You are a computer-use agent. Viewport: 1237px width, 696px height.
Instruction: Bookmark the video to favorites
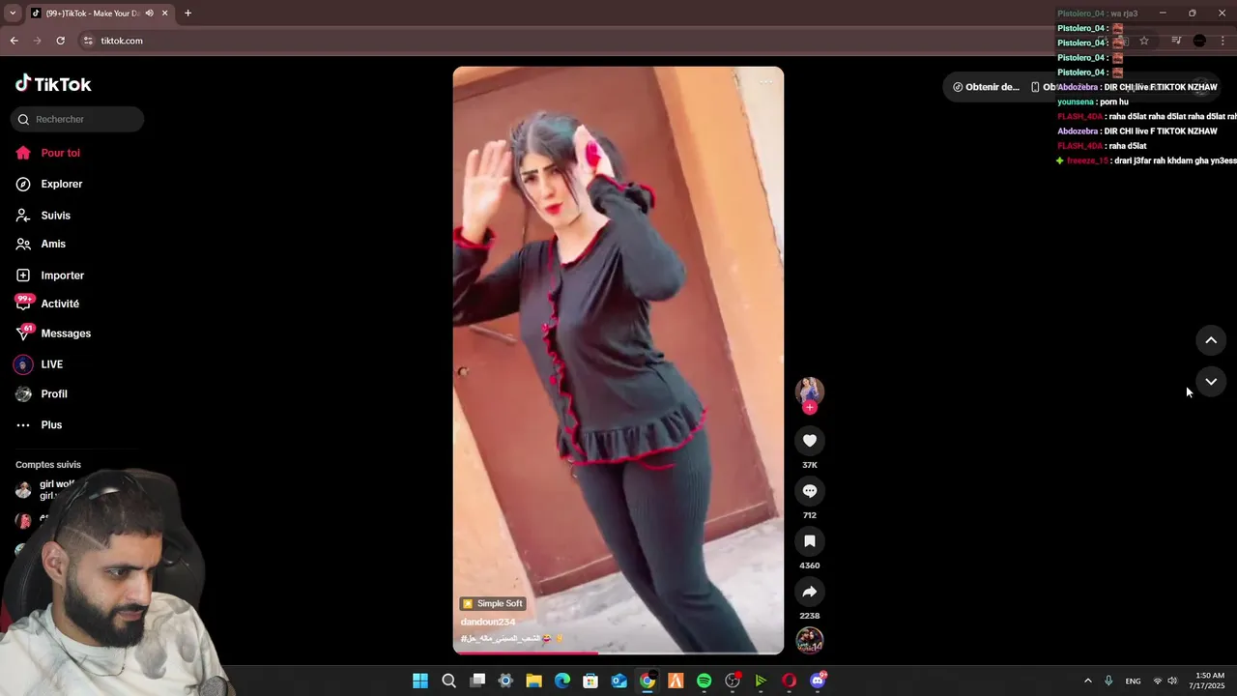810,541
